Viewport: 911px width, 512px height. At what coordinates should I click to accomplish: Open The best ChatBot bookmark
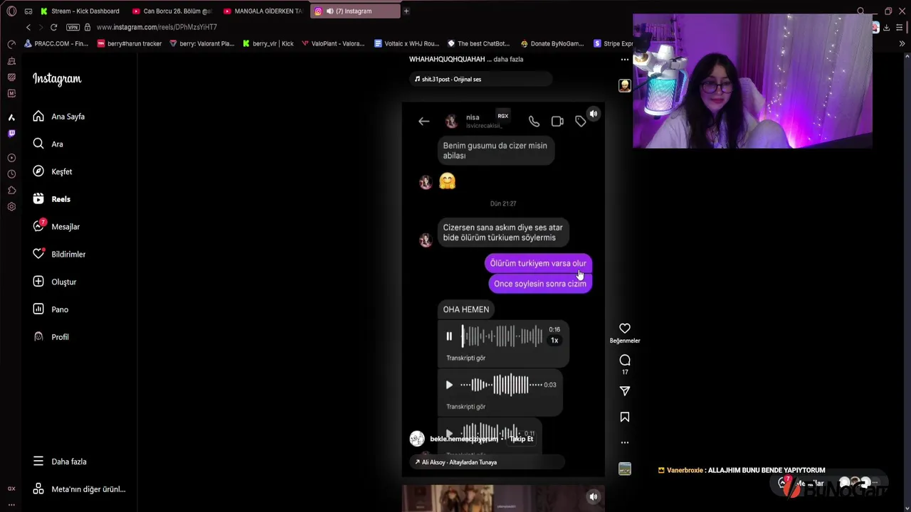coord(478,43)
